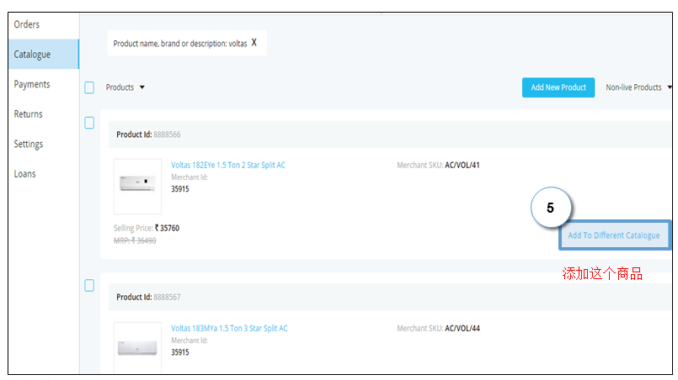Tick the select-all checkbox beside Products
The image size is (678, 380).
[x=89, y=87]
